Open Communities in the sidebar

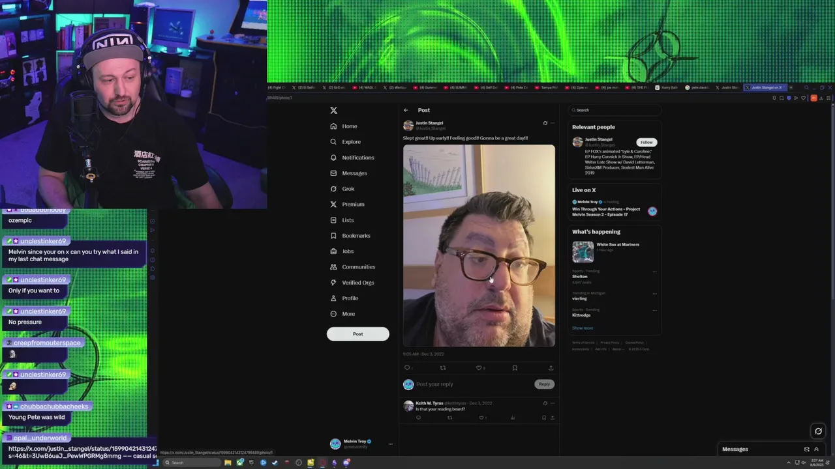[x=352, y=267]
